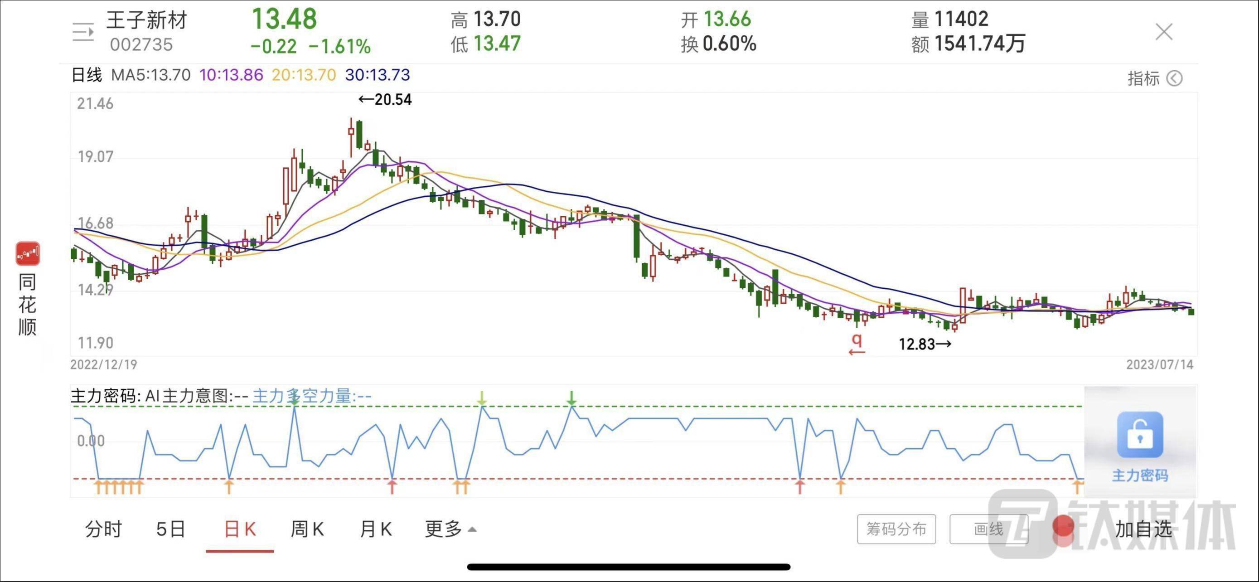
Task: Tap the red q marker on chart
Action: point(857,340)
